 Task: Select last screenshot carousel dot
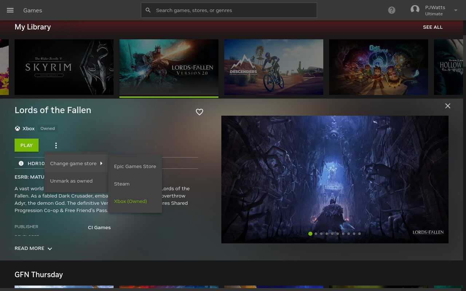(359, 234)
